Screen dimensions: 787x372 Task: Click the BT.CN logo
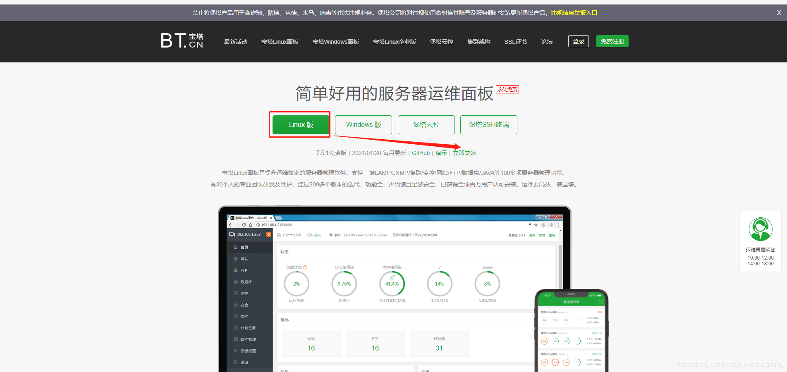tap(182, 41)
